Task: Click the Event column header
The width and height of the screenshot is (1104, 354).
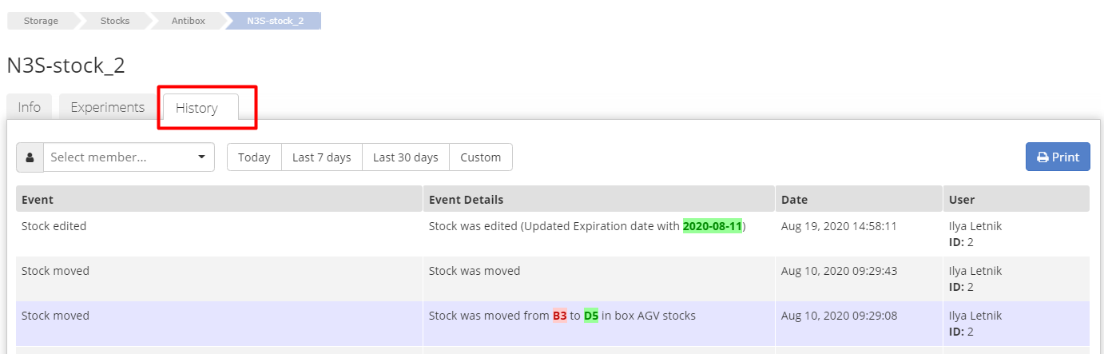Action: (x=38, y=199)
